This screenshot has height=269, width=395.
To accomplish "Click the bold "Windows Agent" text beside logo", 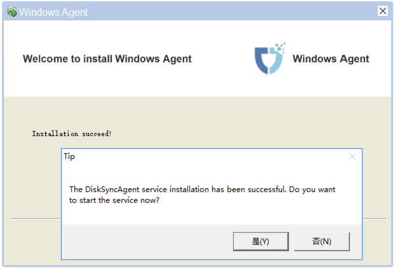I will 330,59.
